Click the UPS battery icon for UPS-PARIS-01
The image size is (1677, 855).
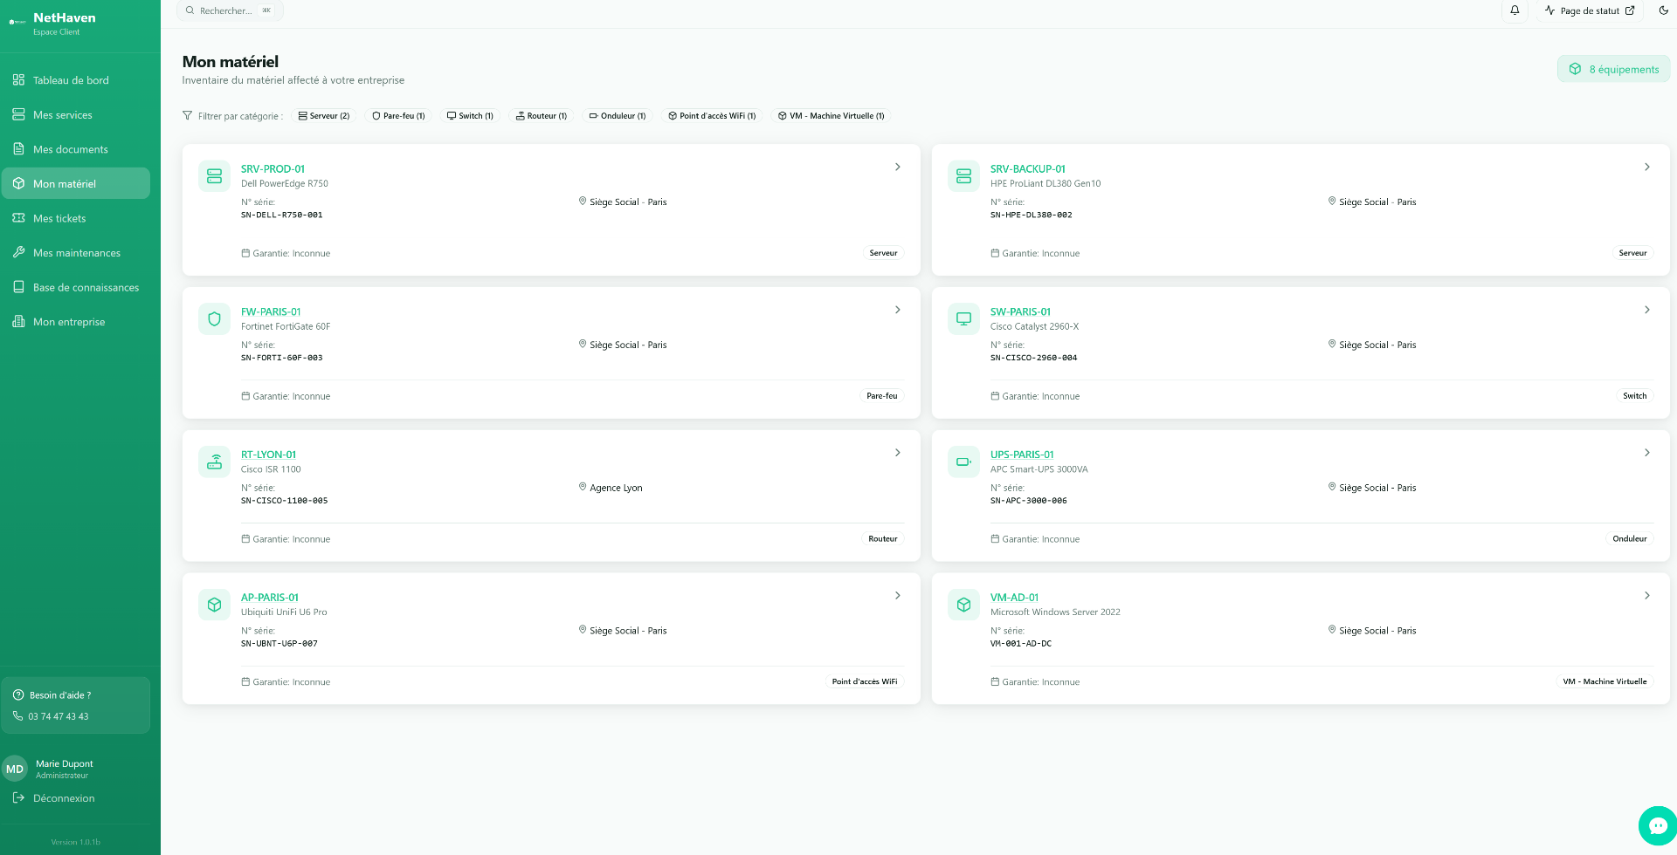click(x=963, y=462)
